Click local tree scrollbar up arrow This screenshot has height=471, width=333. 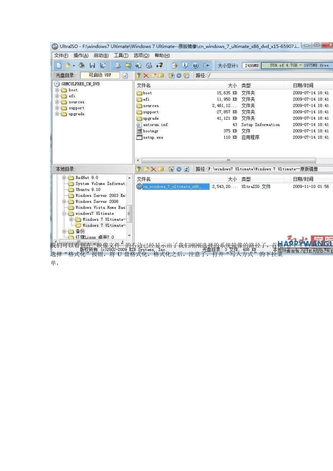point(129,178)
